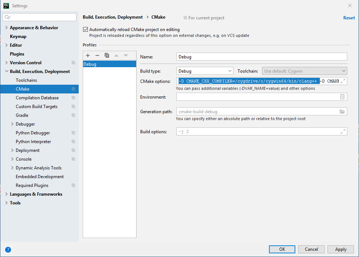Screen dimensions: 359x257
Task: Expand the Build options field
Action: tap(343, 131)
